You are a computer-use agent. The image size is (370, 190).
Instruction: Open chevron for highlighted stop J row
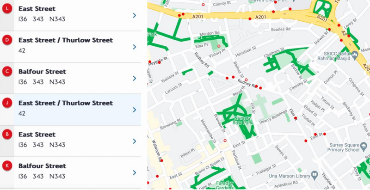pos(134,110)
